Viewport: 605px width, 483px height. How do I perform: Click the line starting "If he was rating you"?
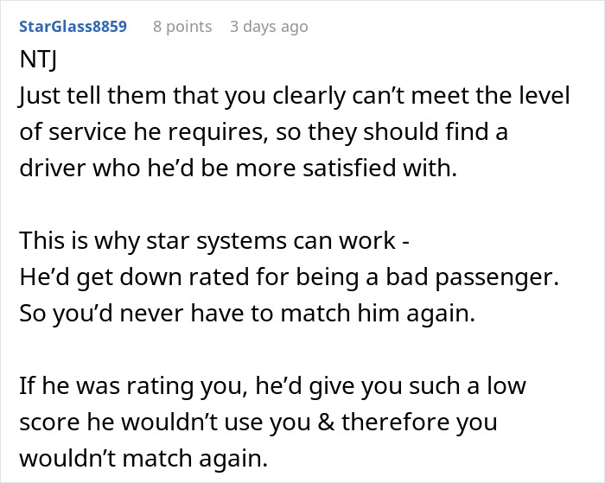coord(271,386)
